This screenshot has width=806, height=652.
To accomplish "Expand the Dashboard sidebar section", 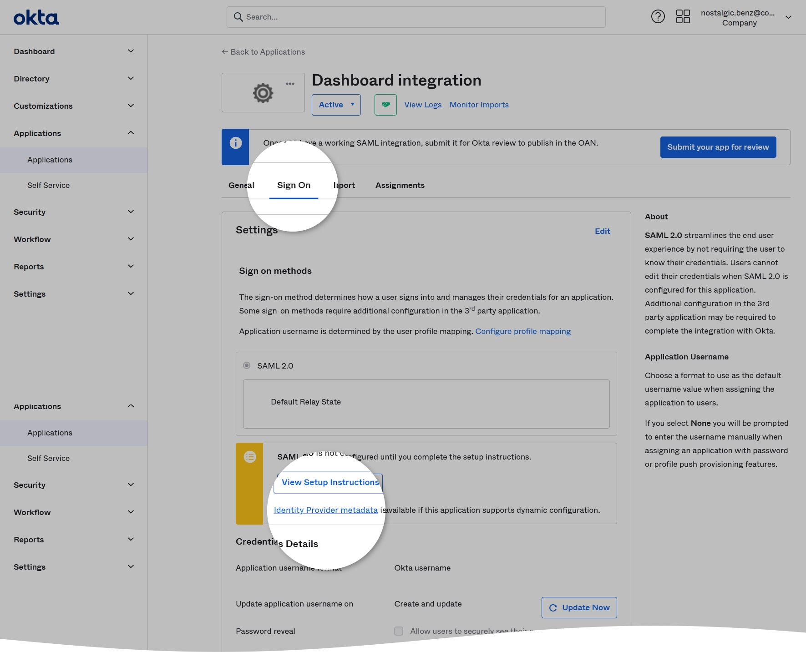I will click(74, 51).
